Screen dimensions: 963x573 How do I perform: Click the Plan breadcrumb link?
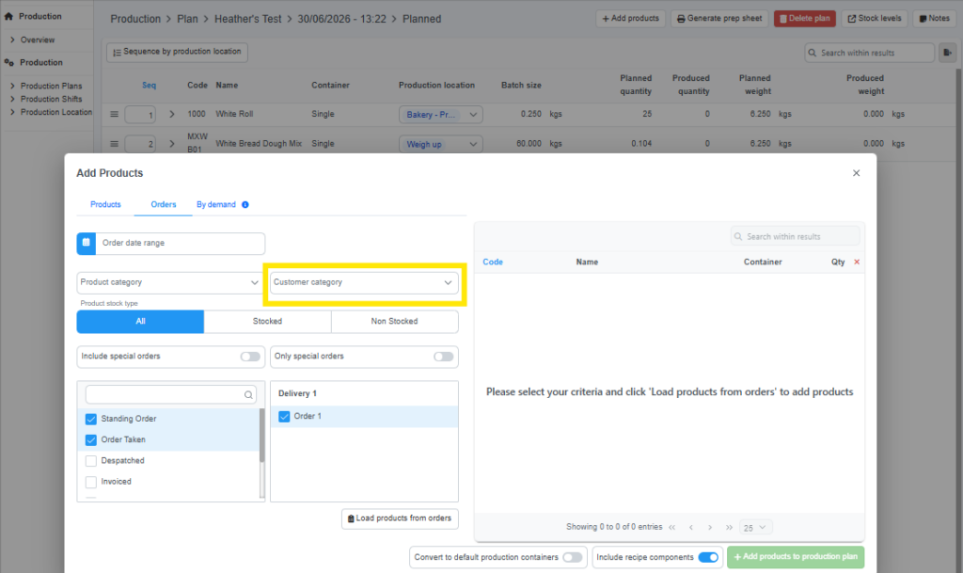pos(187,19)
